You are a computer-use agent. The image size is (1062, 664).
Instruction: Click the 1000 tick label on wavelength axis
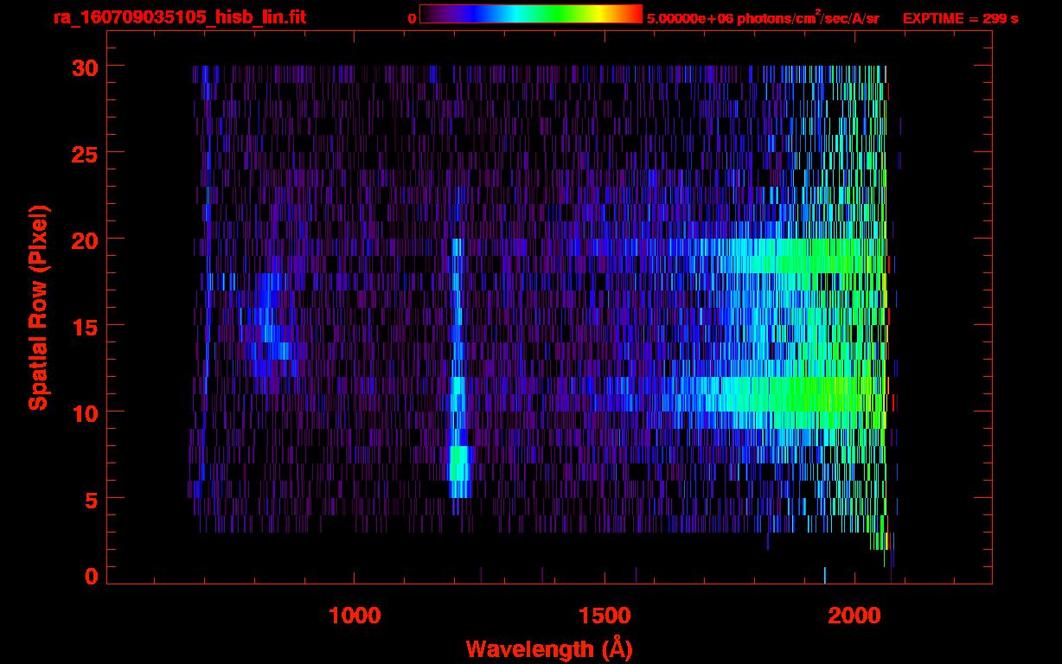pos(355,616)
